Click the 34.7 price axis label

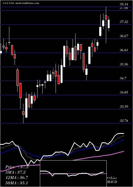(x=123, y=78)
